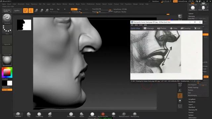212x119 pixels.
Task: Open the Dots stroke type selector
Action: 7,29
